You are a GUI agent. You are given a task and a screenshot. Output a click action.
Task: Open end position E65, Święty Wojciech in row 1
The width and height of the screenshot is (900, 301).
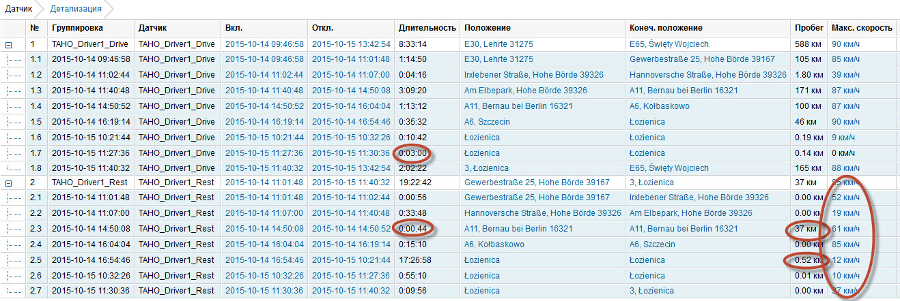click(x=669, y=44)
